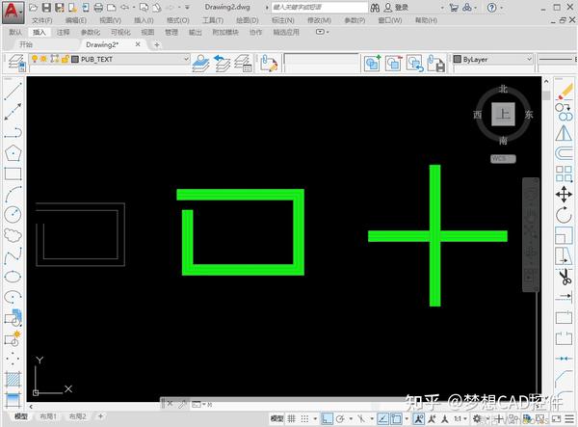Toggle layer lock padlock icon

click(65, 59)
